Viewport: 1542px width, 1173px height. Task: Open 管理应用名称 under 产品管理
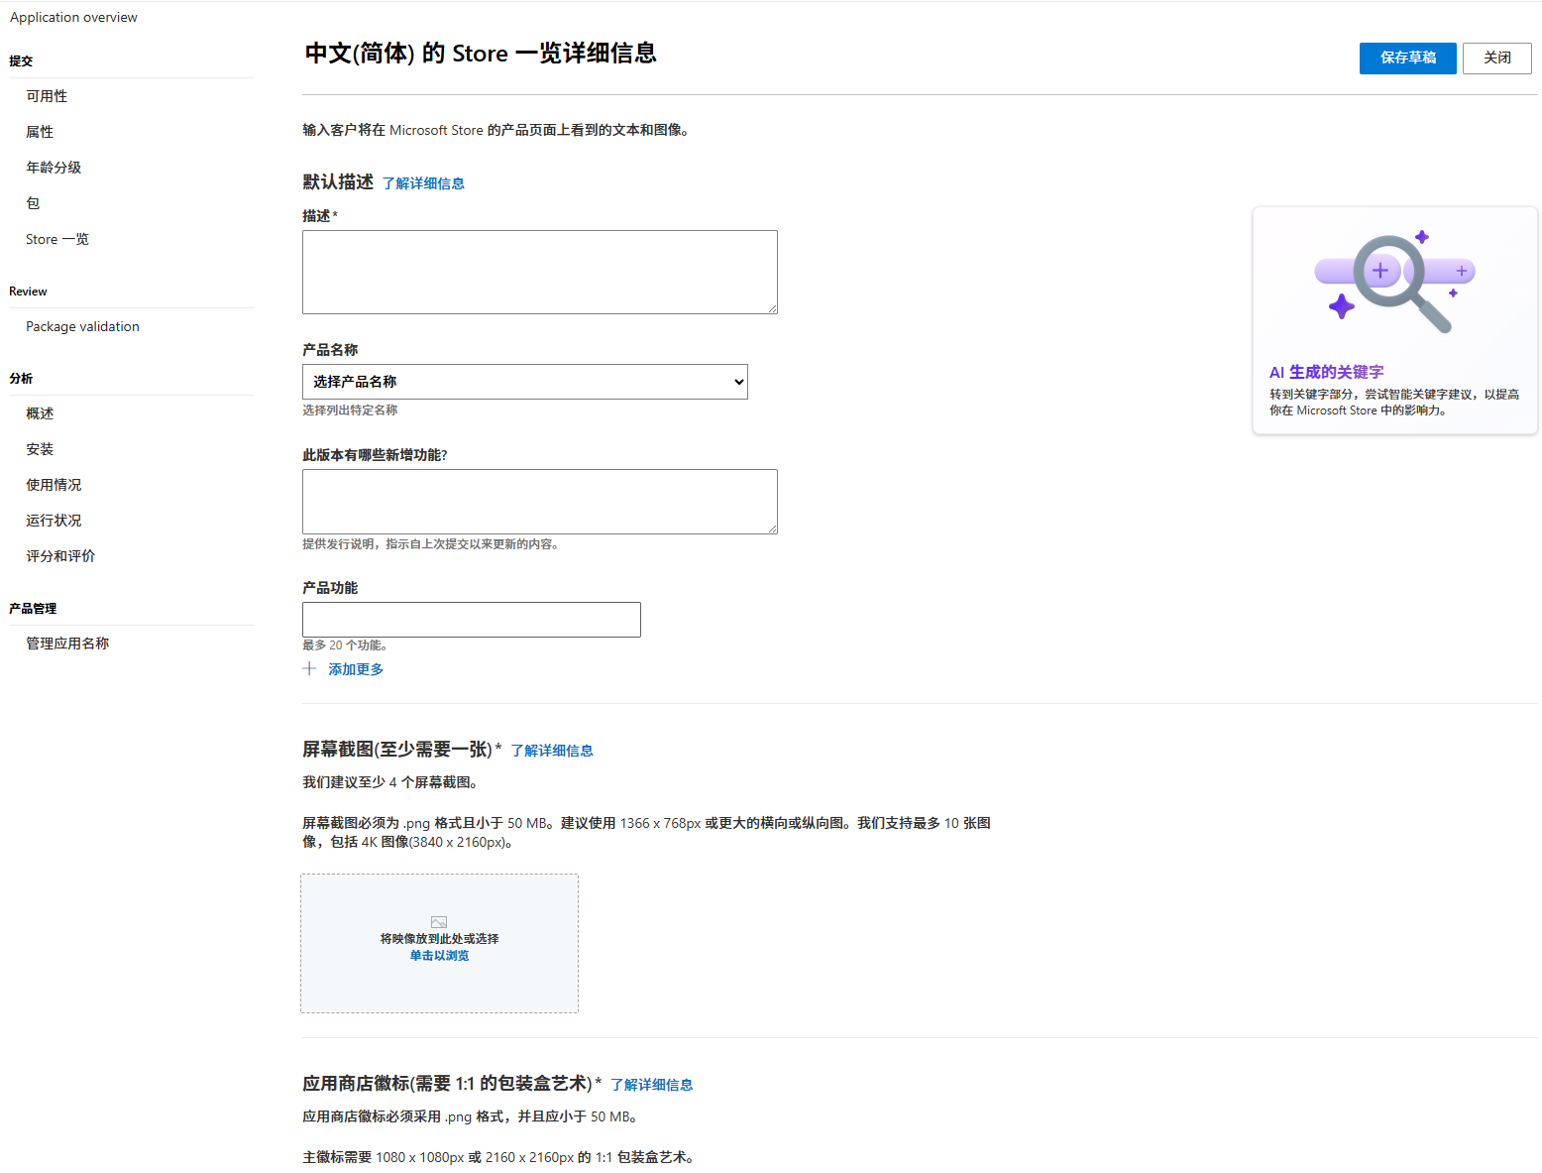pos(66,642)
